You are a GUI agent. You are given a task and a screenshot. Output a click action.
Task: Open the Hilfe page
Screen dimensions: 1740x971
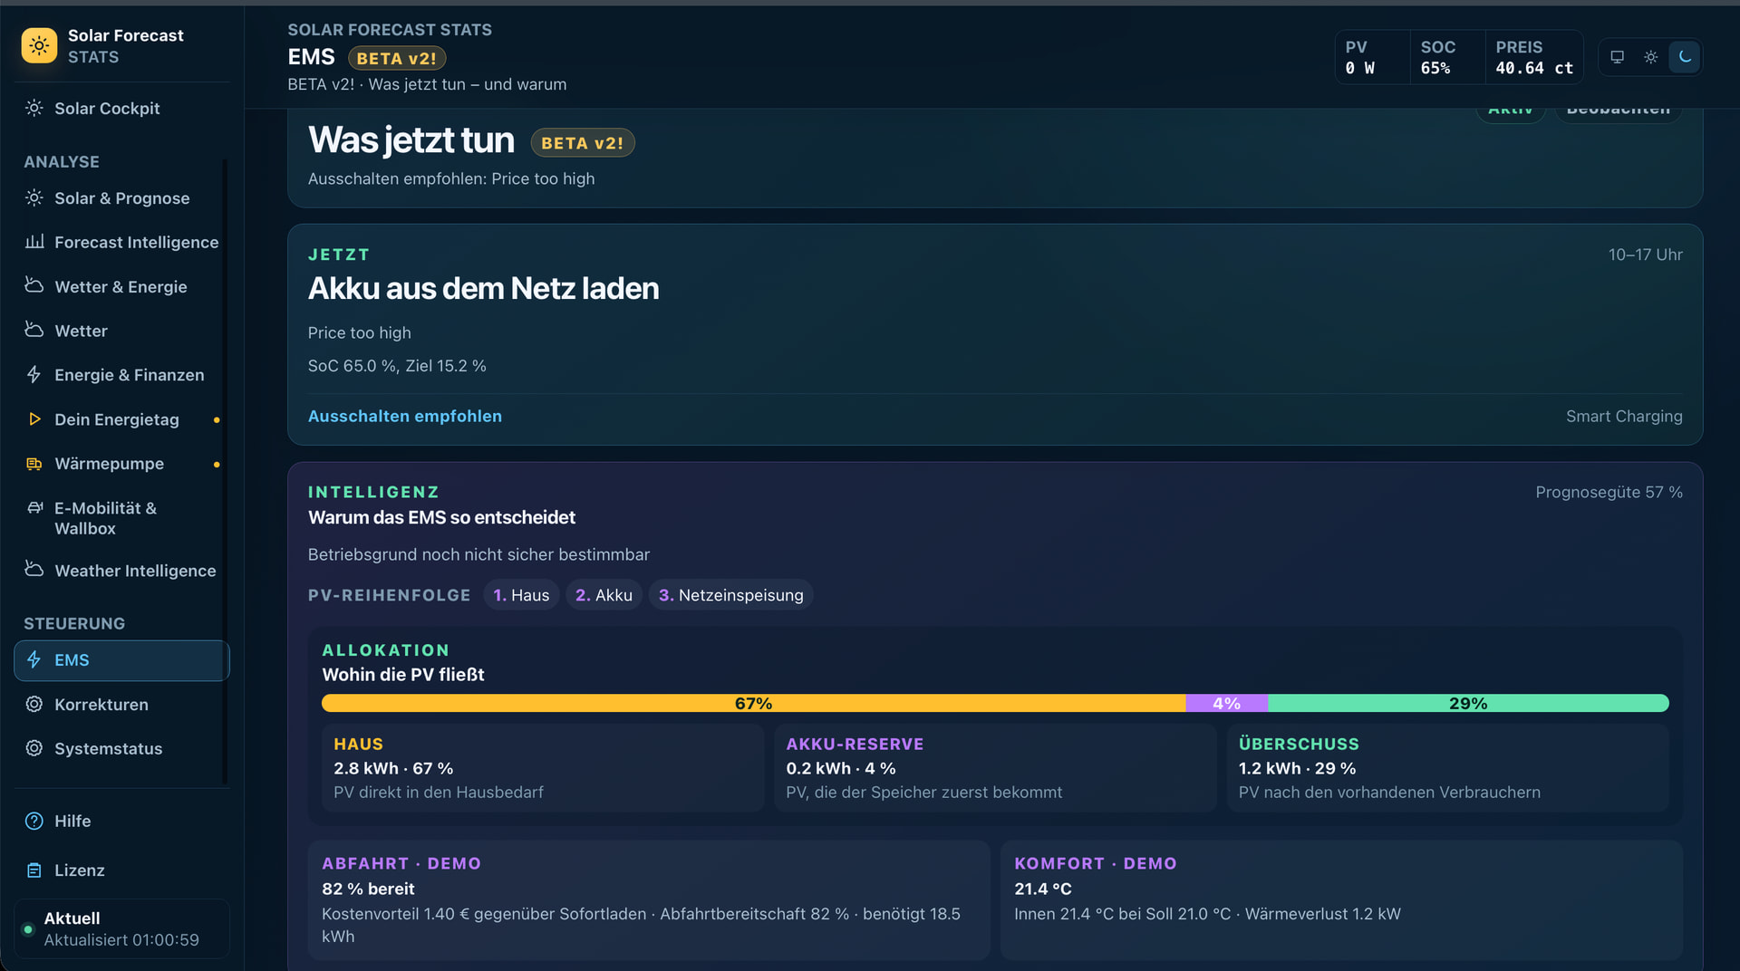[x=121, y=821]
